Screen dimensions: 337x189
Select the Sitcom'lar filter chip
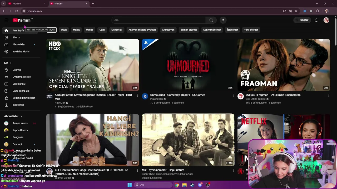point(117,30)
